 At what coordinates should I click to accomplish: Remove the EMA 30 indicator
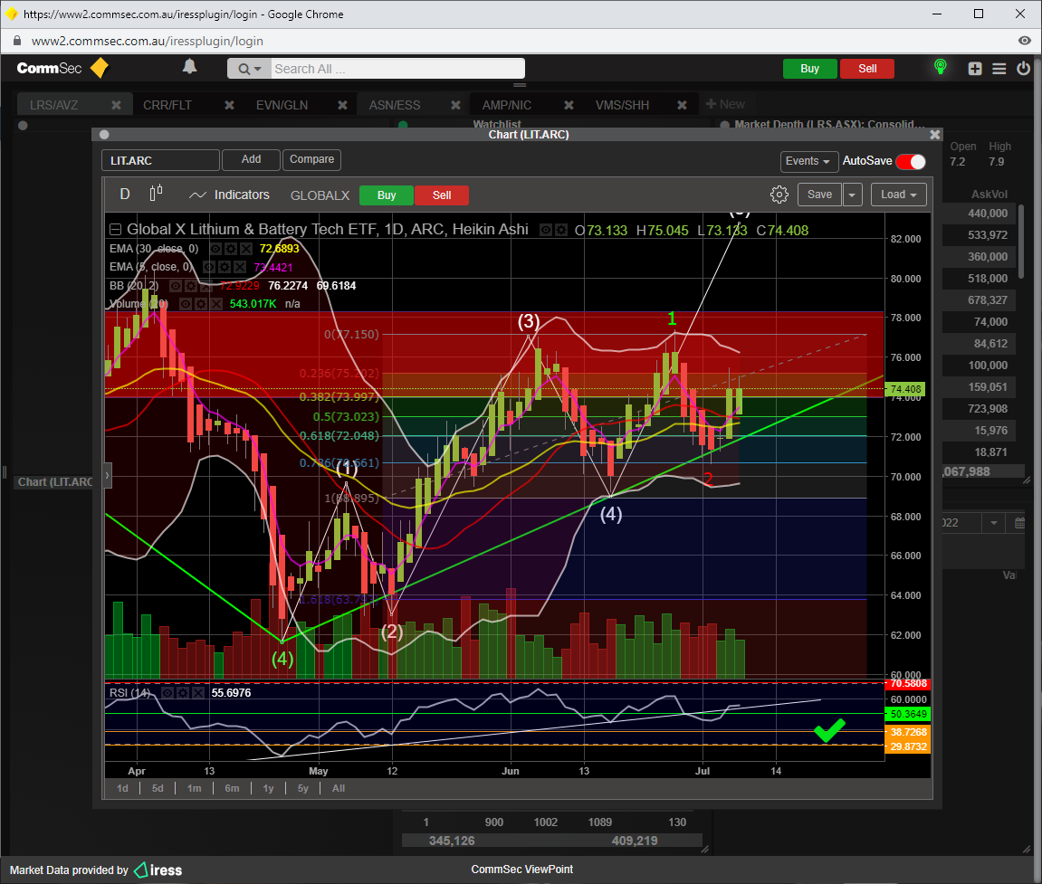click(246, 249)
